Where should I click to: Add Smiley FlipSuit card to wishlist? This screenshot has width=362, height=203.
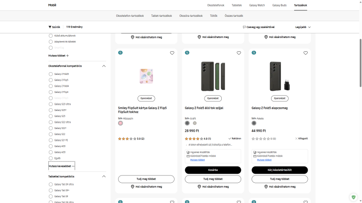click(x=172, y=53)
